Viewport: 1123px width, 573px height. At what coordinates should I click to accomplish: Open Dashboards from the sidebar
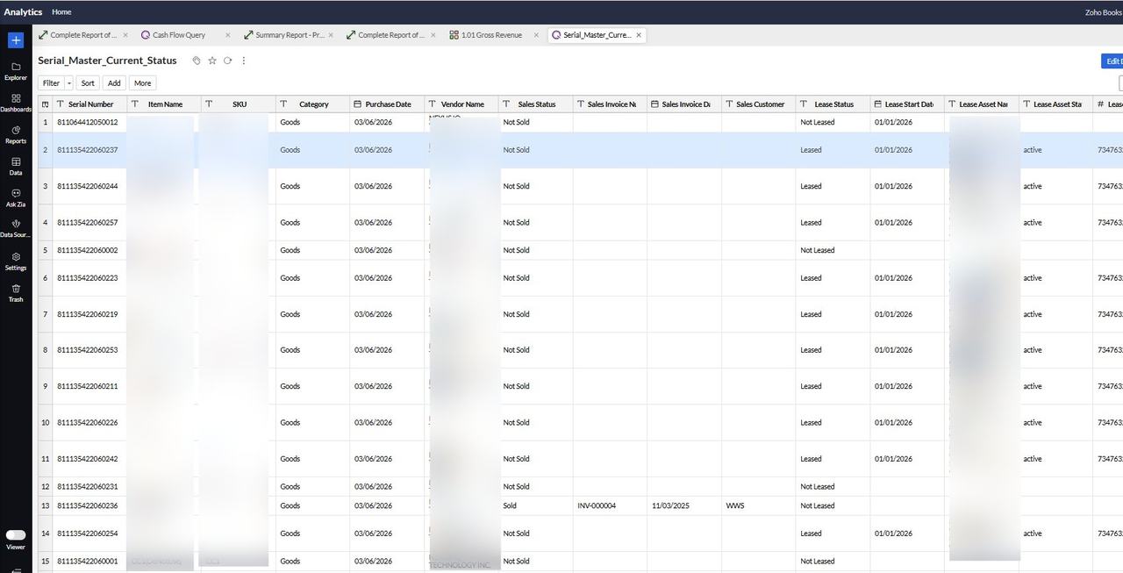point(16,103)
